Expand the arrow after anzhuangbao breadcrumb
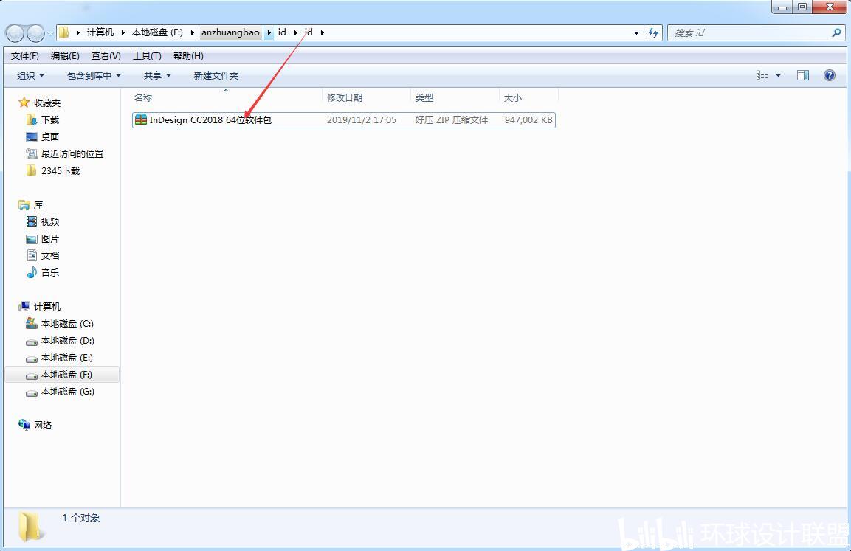Image resolution: width=851 pixels, height=551 pixels. click(269, 32)
